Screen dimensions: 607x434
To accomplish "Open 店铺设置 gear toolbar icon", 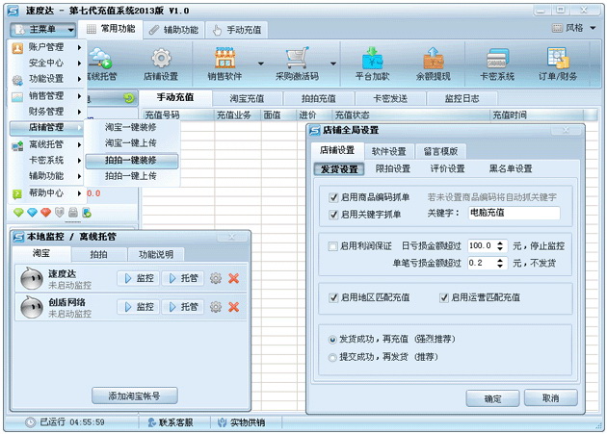I will 161,58.
